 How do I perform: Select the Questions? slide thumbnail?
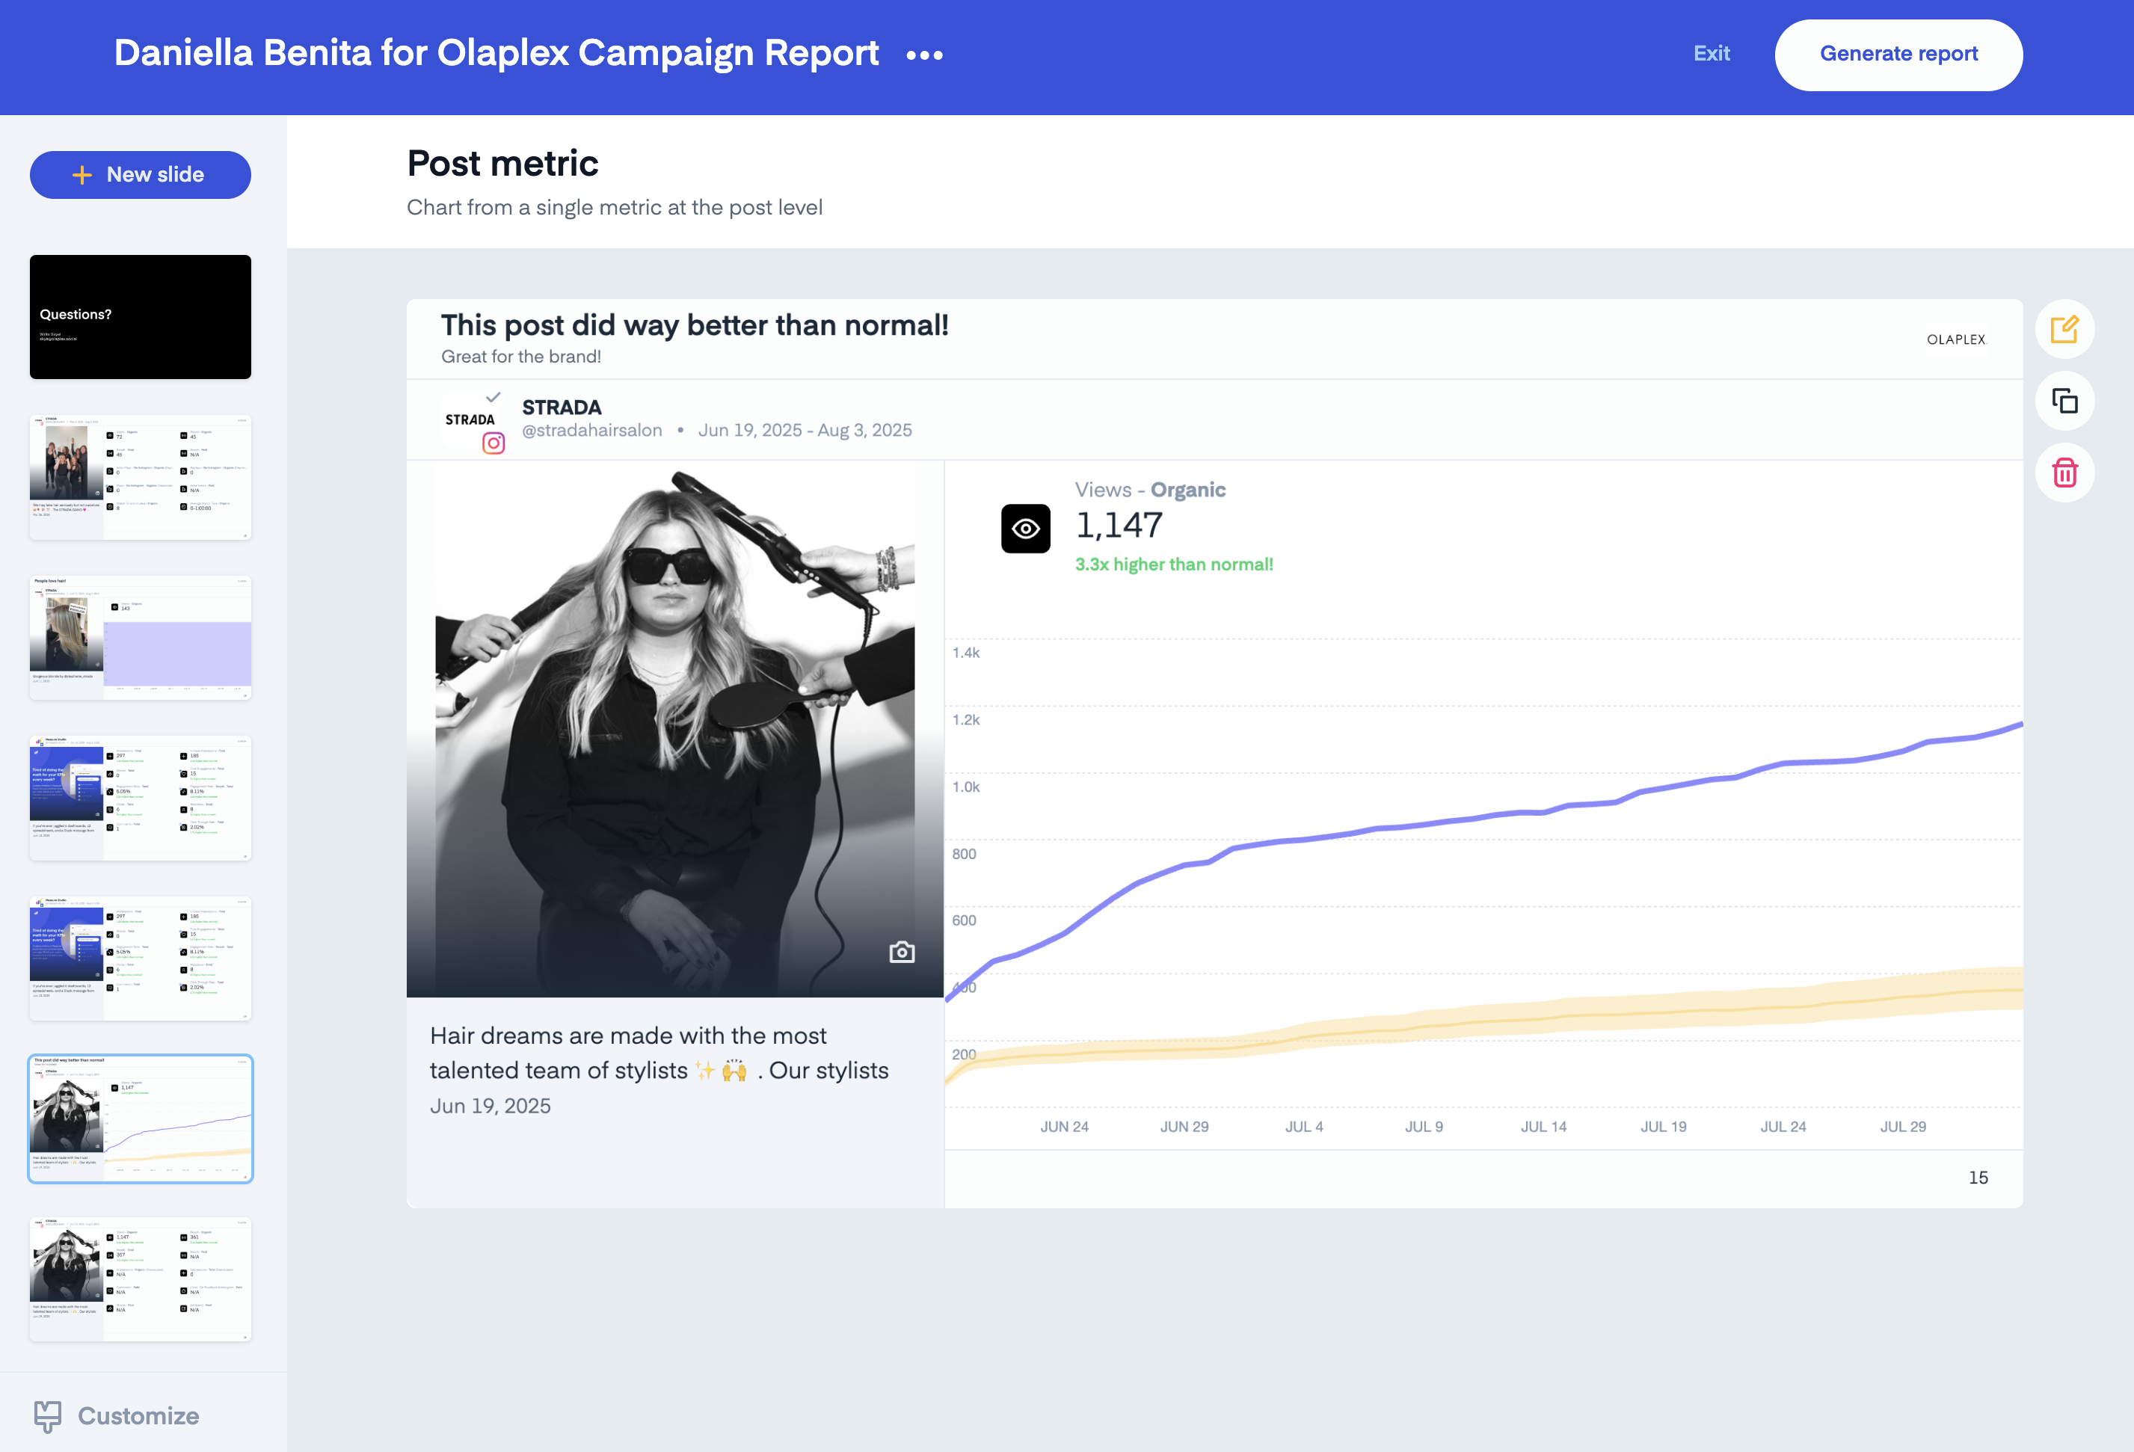(x=140, y=317)
